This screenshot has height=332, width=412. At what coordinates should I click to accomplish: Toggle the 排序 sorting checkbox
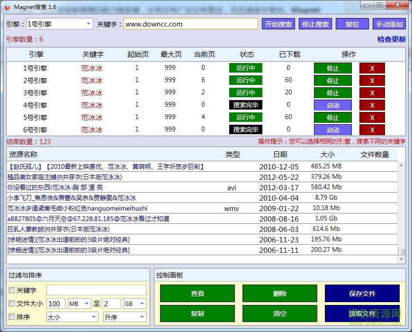pyautogui.click(x=11, y=317)
